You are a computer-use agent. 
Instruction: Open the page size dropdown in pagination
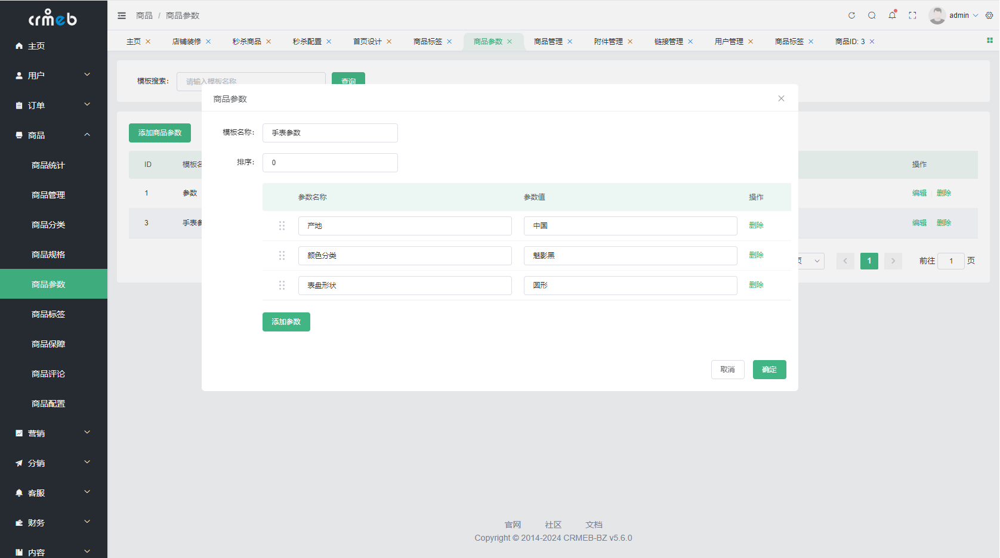click(x=811, y=261)
